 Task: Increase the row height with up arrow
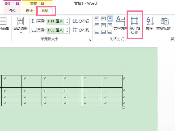point(67,20)
